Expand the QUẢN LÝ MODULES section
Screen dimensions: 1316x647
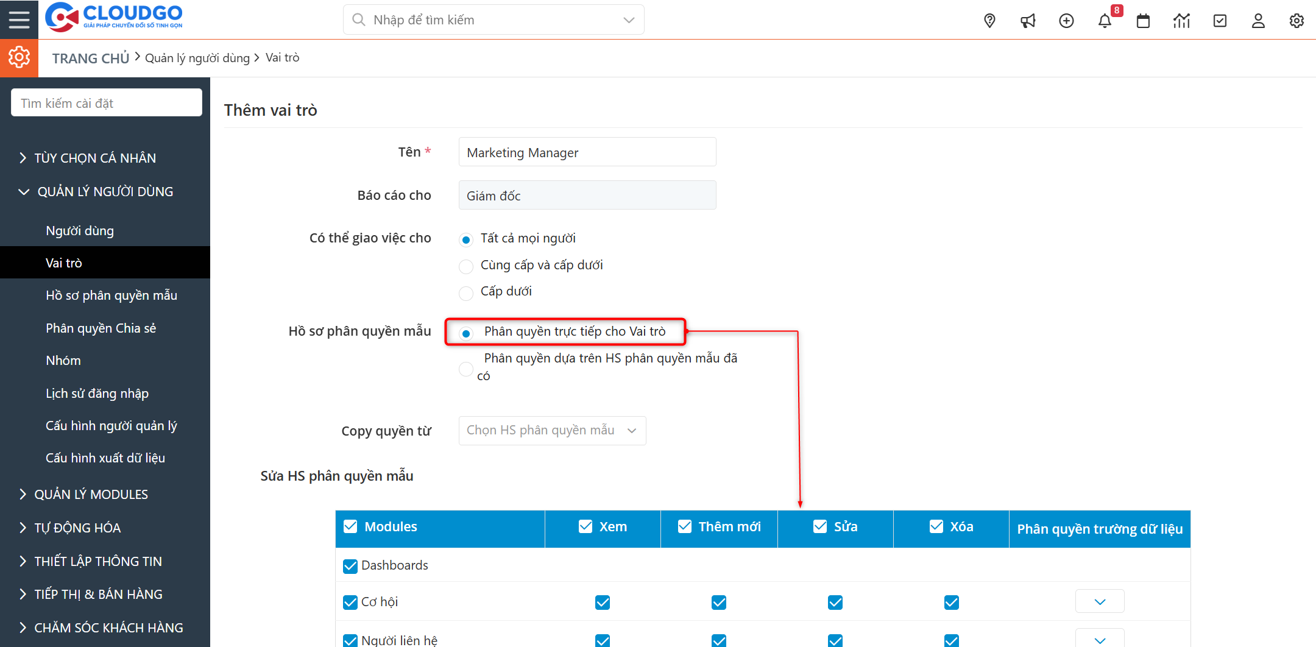[x=91, y=494]
